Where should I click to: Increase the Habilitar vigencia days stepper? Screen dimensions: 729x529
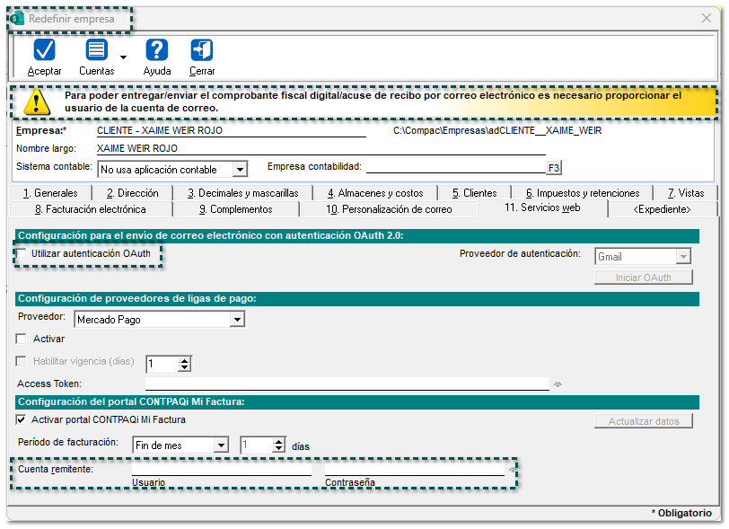pos(185,359)
